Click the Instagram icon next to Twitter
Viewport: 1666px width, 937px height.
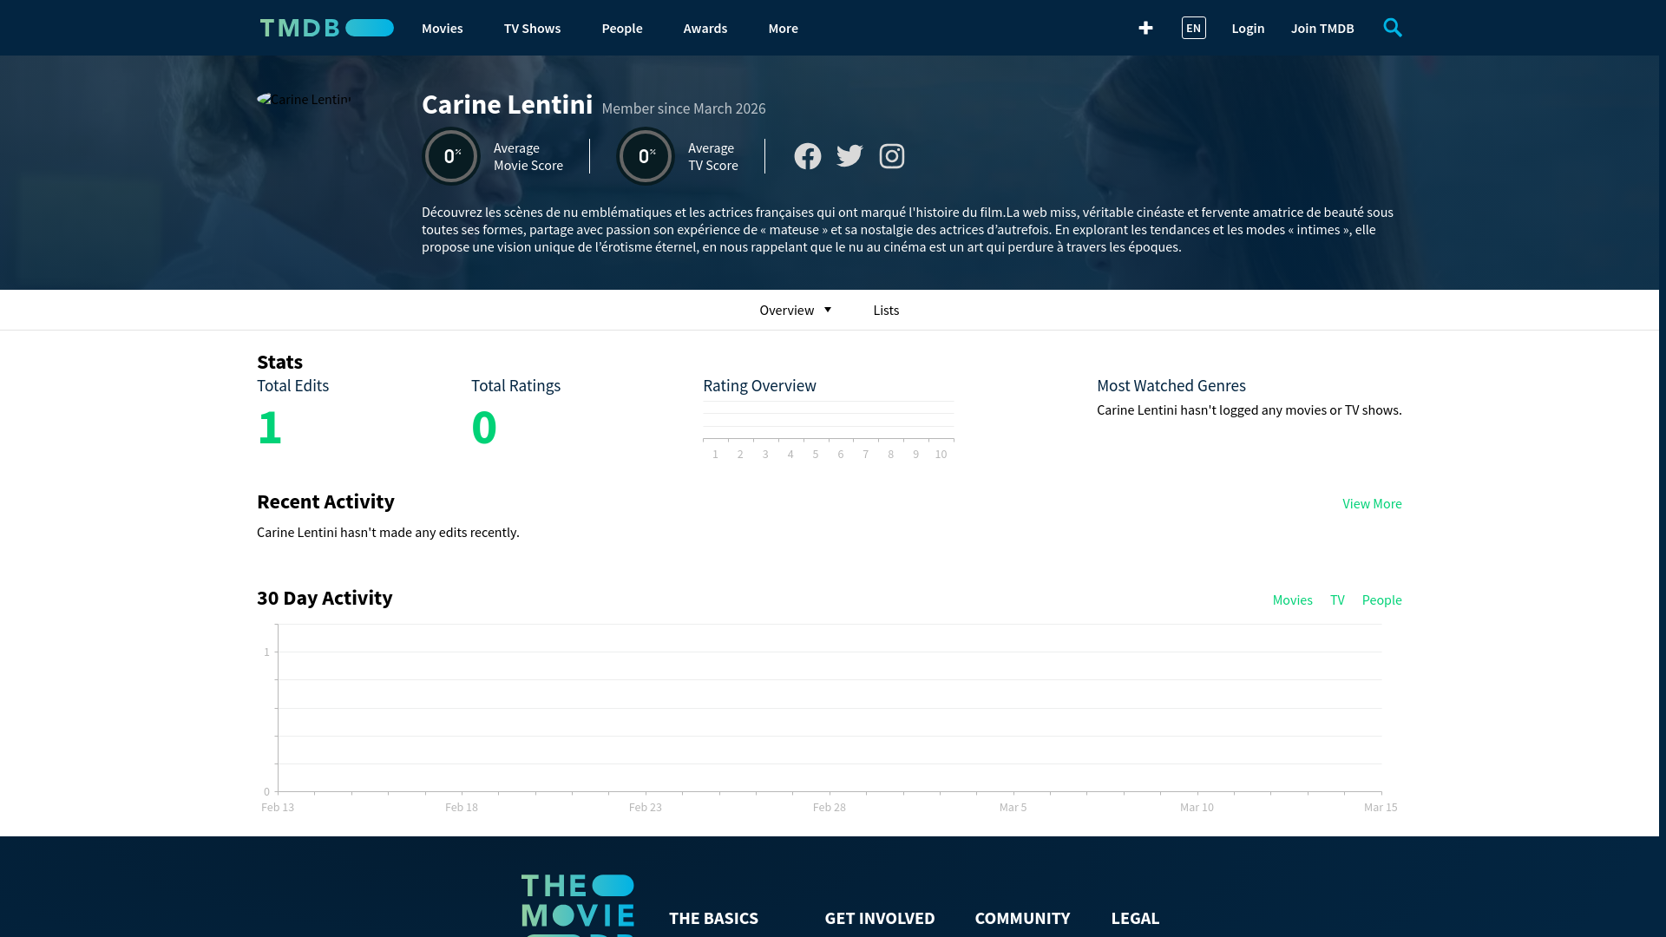click(x=892, y=156)
